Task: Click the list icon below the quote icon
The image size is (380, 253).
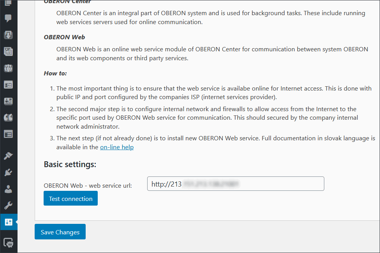Action: (8, 134)
